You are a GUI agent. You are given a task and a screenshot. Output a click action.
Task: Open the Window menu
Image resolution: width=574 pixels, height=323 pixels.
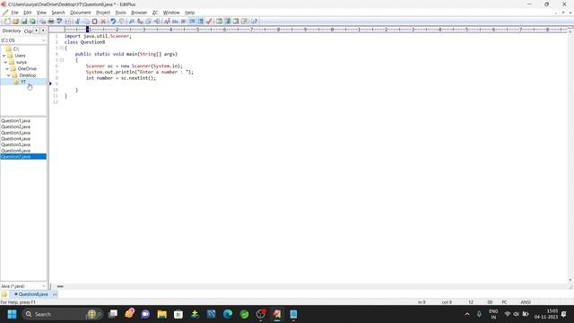click(171, 13)
